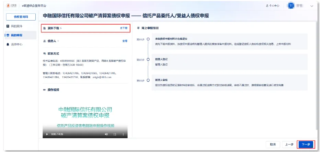Click the contact email zrtglr@163.com
320x152 pixels.
click(x=102, y=77)
